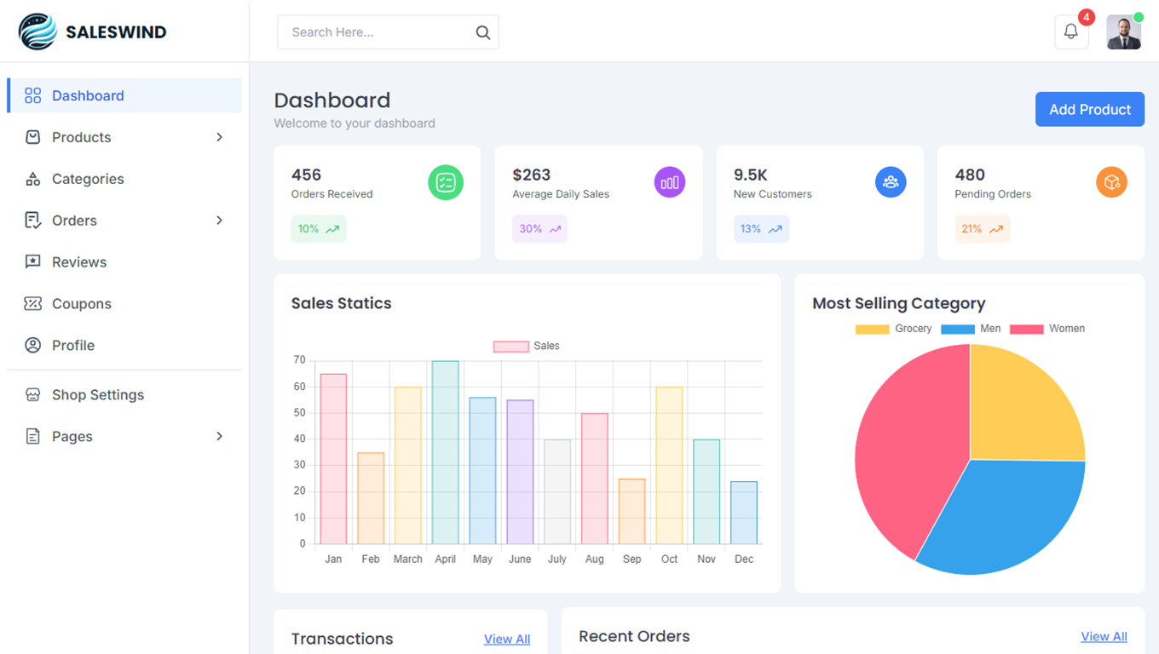Open the user profile avatar
The image size is (1159, 654).
[x=1123, y=32]
